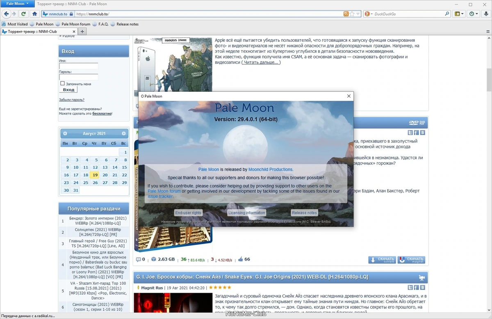Go to previous month in the calendar
Viewport: 492px width, 319px height.
click(x=65, y=133)
